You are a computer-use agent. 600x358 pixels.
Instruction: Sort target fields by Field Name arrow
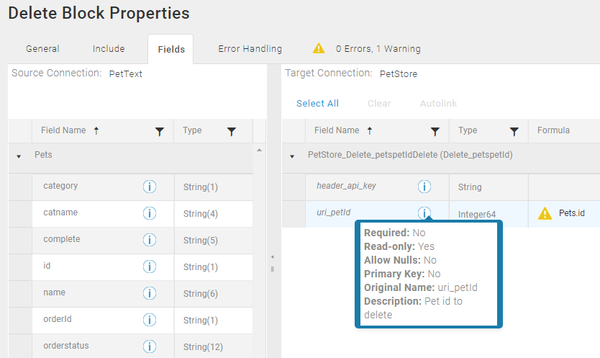(x=370, y=130)
